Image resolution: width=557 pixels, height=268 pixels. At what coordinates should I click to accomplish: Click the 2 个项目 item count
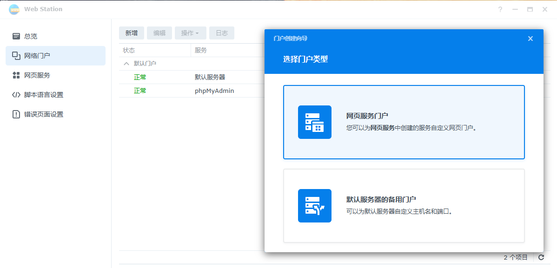pyautogui.click(x=516, y=258)
